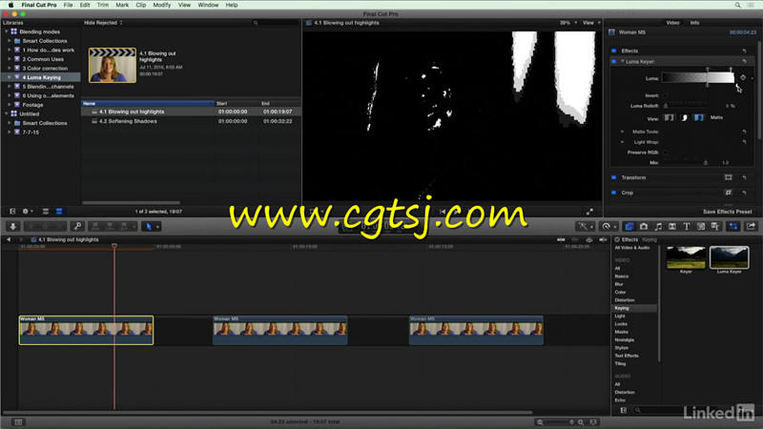The image size is (763, 429).
Task: Open the Hide Rejected filter dropdown
Action: (x=103, y=23)
